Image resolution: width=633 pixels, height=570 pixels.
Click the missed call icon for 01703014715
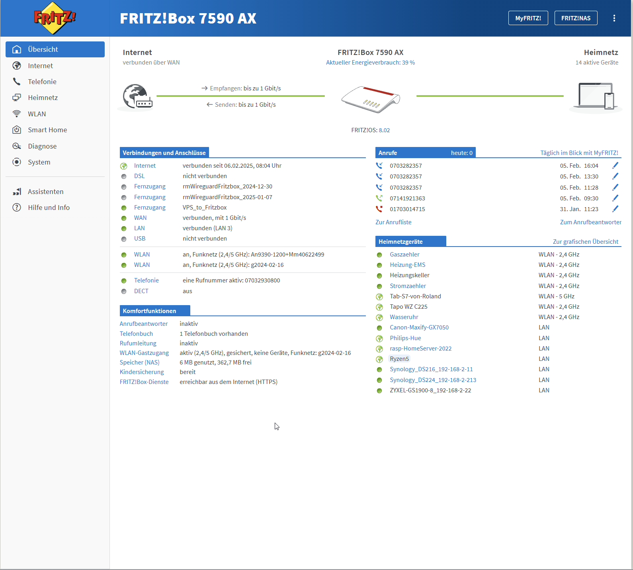point(379,209)
